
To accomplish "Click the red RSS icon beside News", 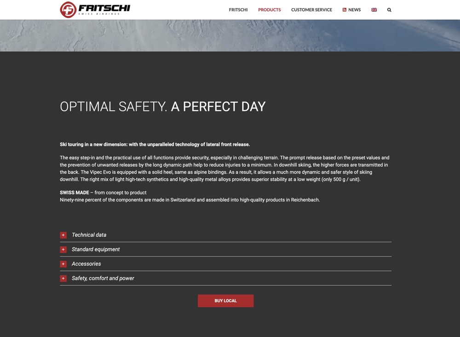I will point(345,10).
